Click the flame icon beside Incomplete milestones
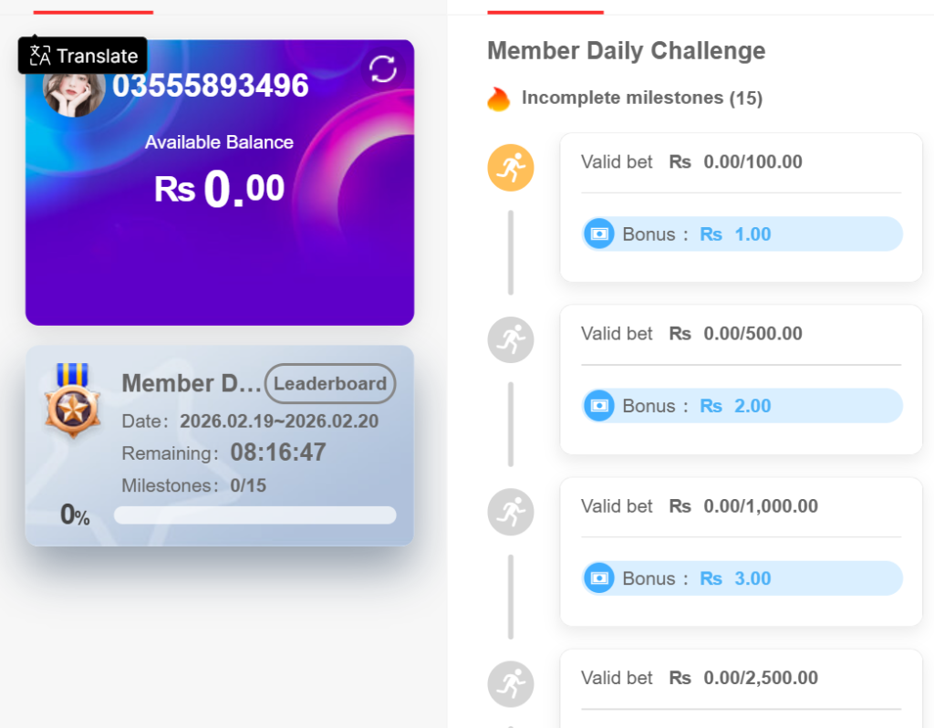Screen dimensions: 934x728 tap(498, 99)
